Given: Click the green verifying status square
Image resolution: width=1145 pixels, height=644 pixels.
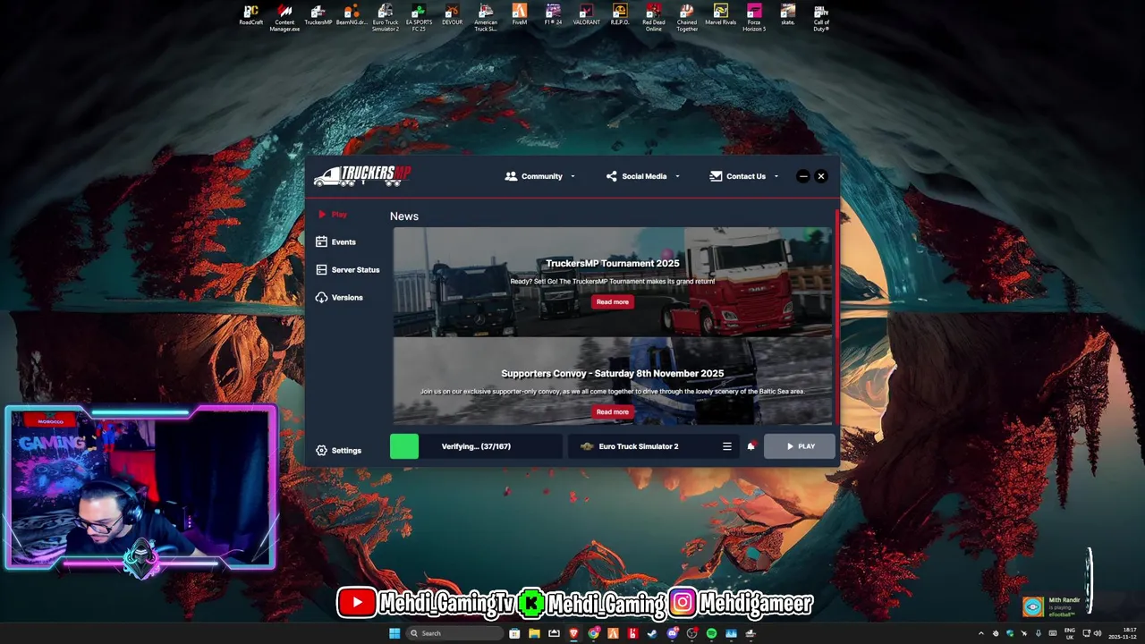Looking at the screenshot, I should pos(404,446).
